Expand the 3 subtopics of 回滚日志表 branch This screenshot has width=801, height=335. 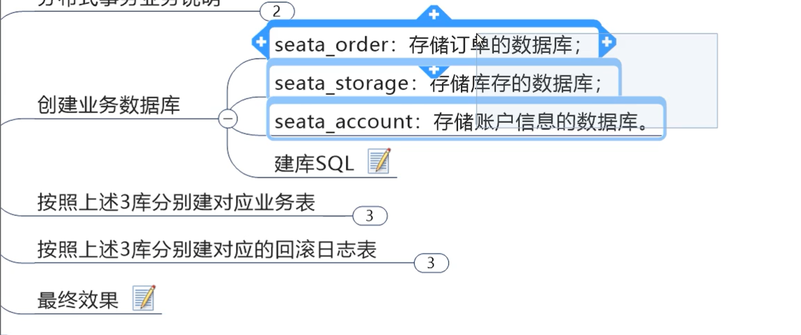[x=431, y=263]
